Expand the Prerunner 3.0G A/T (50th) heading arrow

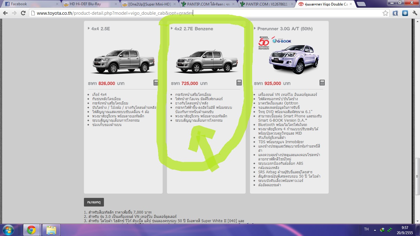pyautogui.click(x=255, y=28)
